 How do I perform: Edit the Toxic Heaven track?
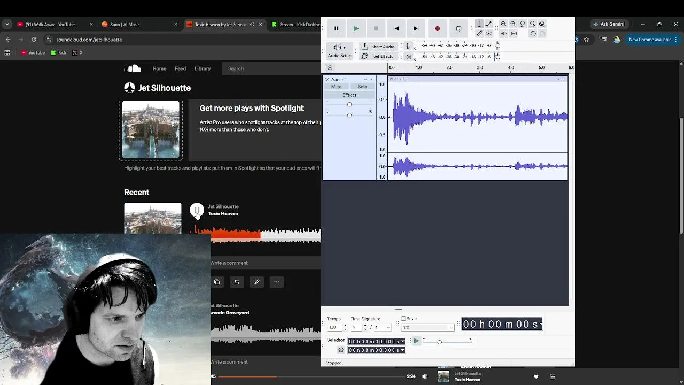tap(257, 282)
